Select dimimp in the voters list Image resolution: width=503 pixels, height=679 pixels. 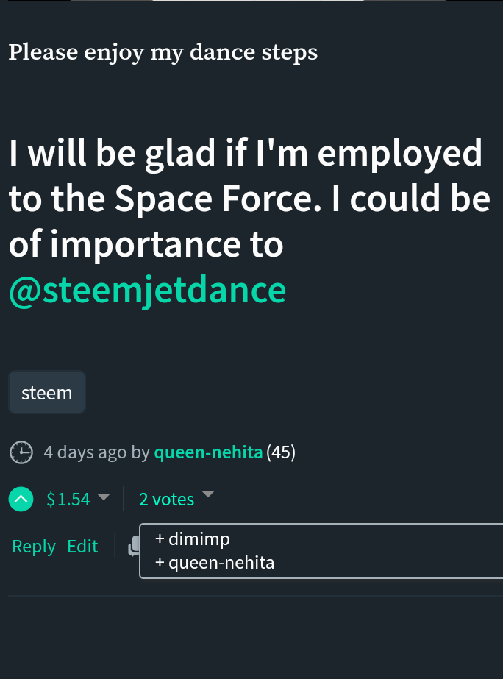pos(199,539)
